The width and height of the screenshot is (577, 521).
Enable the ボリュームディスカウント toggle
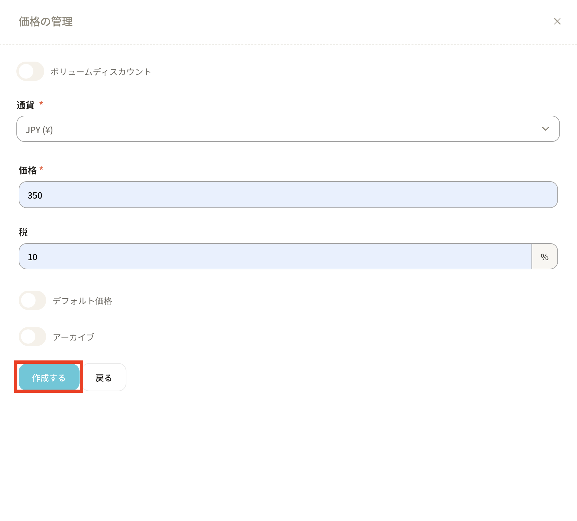click(x=30, y=71)
